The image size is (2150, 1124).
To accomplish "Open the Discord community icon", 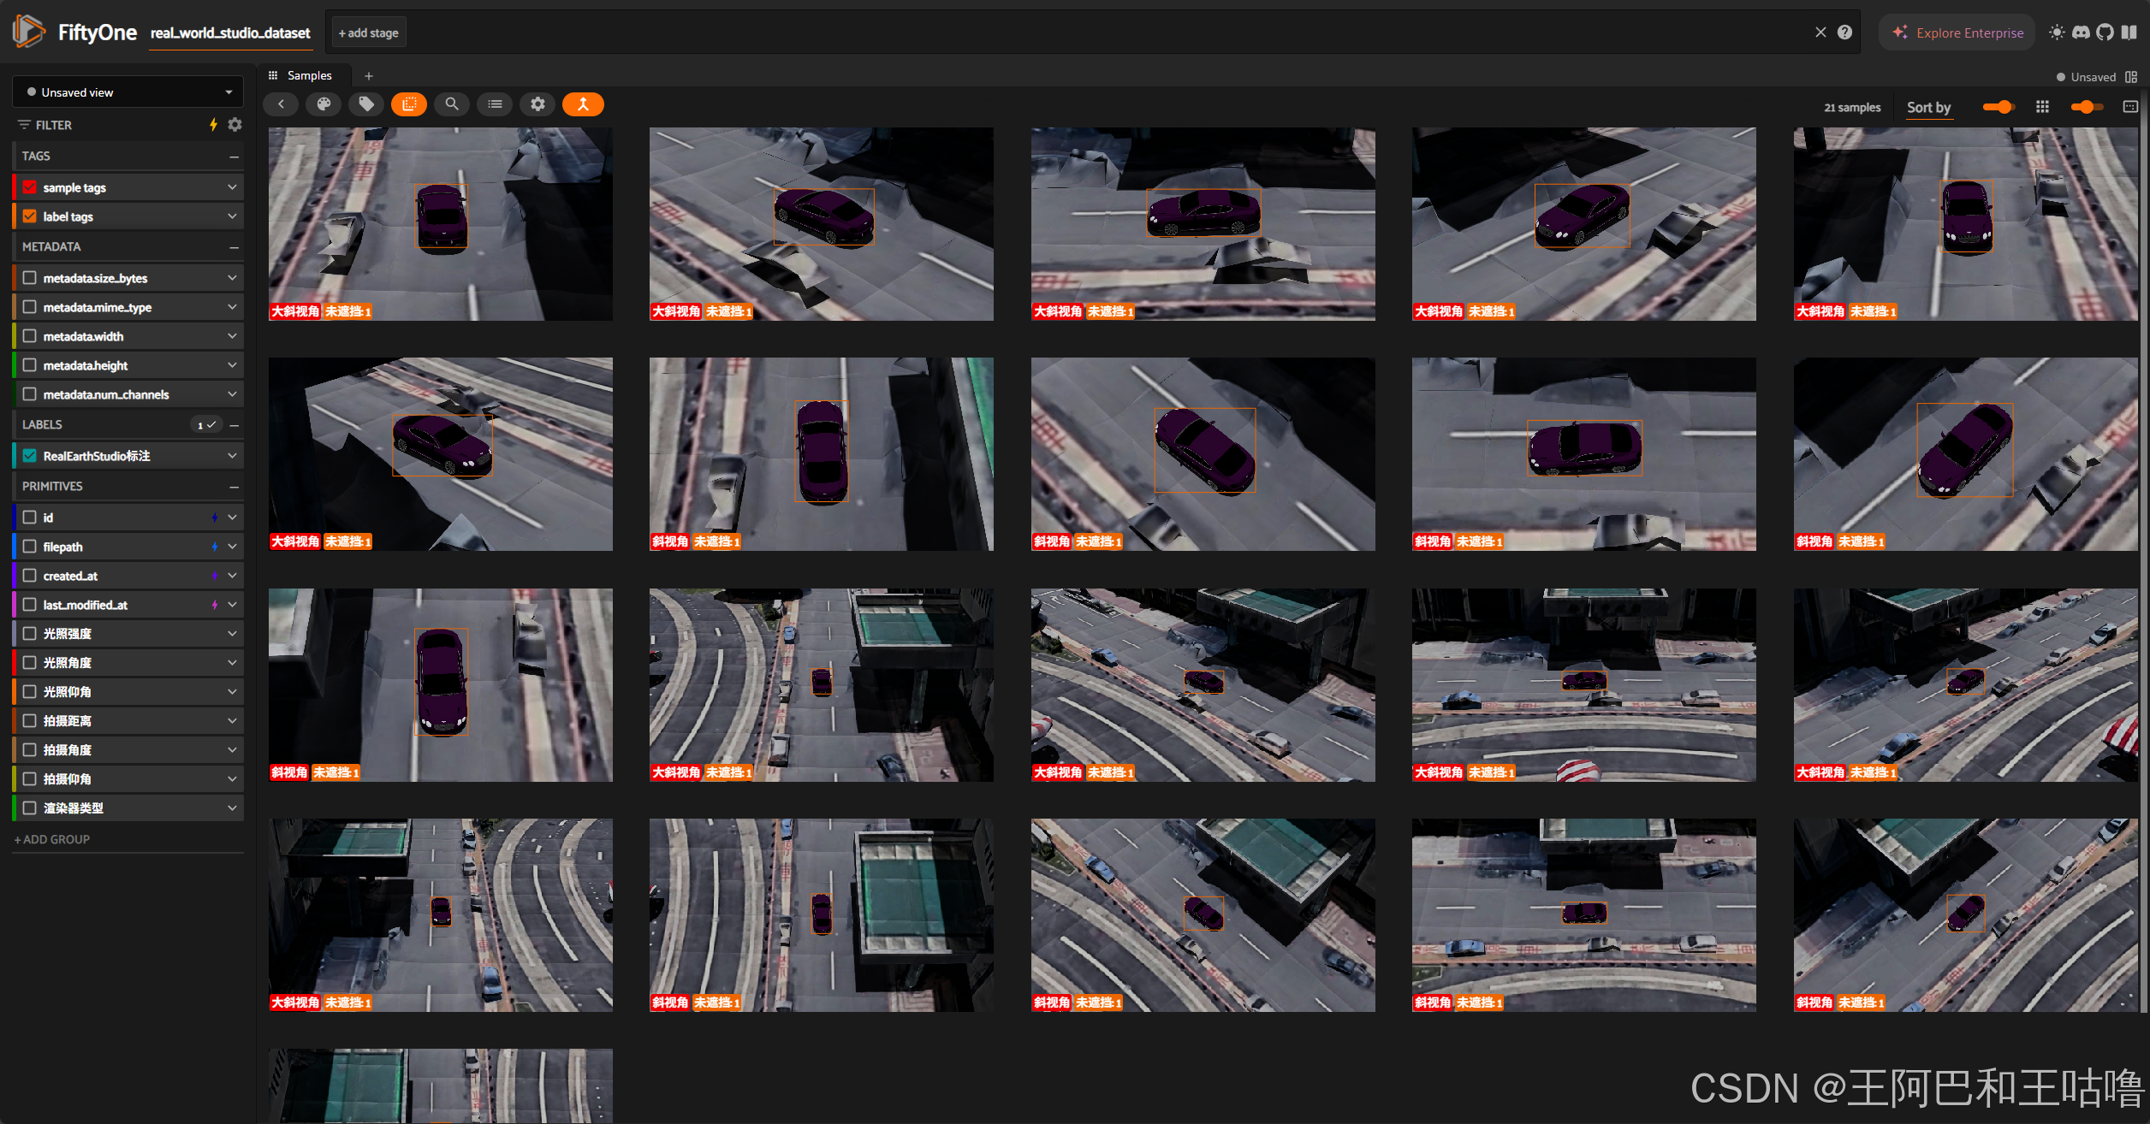I will (x=2081, y=33).
